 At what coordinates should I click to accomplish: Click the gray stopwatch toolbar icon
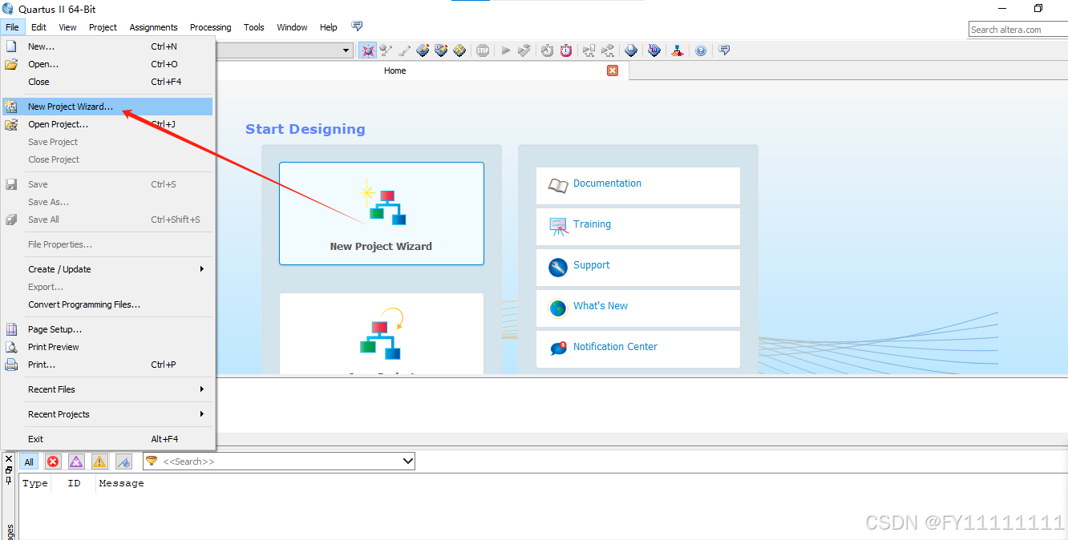pyautogui.click(x=547, y=50)
